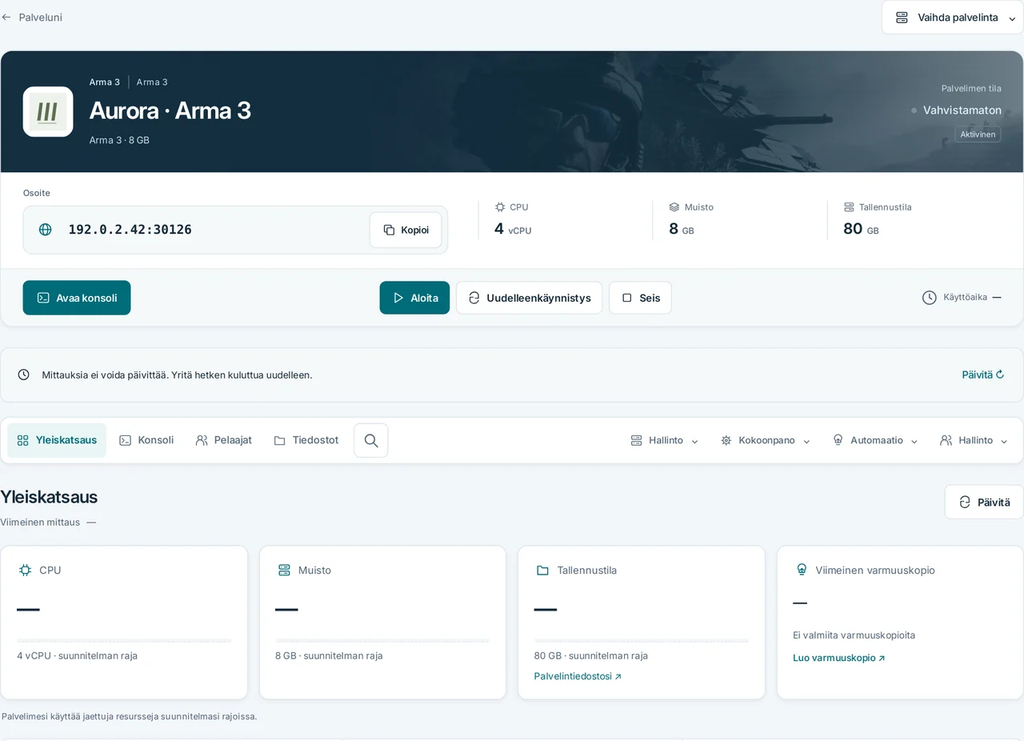Click the clock icon in the Mittauksia notice
The height and width of the screenshot is (741, 1024).
click(24, 375)
